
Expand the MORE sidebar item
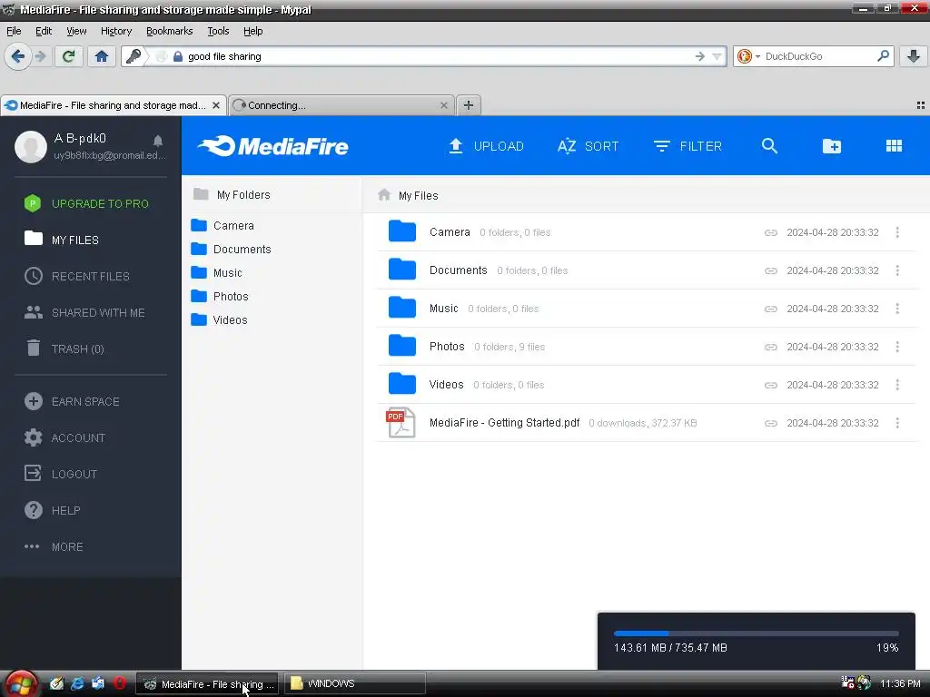pos(54,546)
